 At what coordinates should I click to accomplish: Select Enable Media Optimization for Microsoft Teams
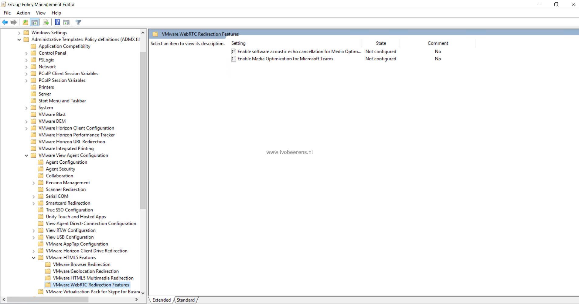pos(285,59)
